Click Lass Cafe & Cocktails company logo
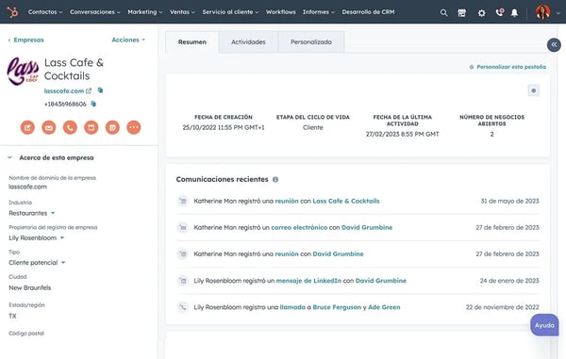Image resolution: width=566 pixels, height=359 pixels. (x=23, y=71)
